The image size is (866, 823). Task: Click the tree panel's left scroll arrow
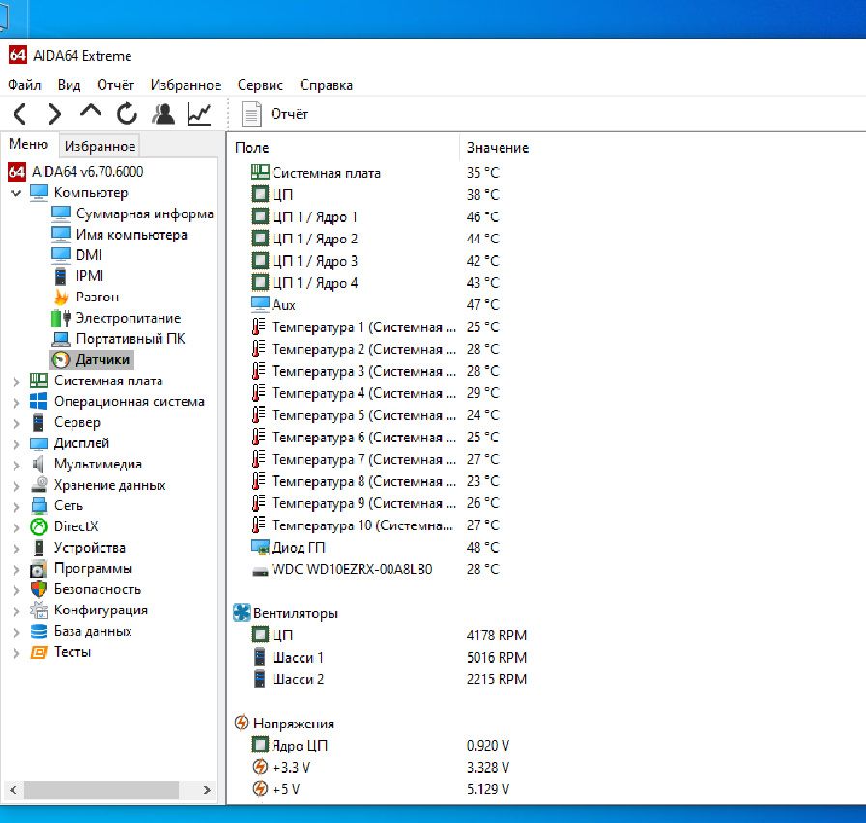14,790
